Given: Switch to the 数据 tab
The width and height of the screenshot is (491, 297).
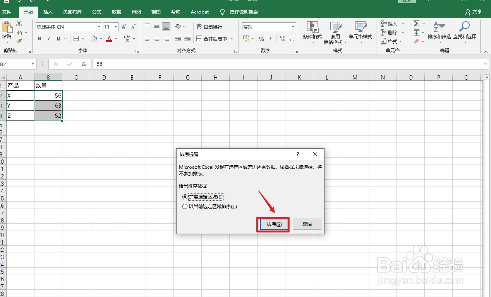Looking at the screenshot, I should click(117, 12).
